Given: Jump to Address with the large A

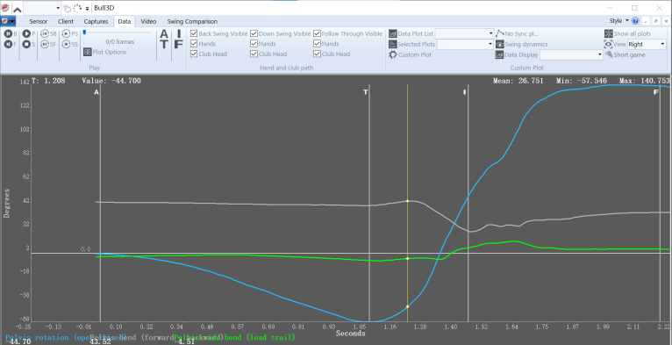Looking at the screenshot, I should pyautogui.click(x=164, y=34).
